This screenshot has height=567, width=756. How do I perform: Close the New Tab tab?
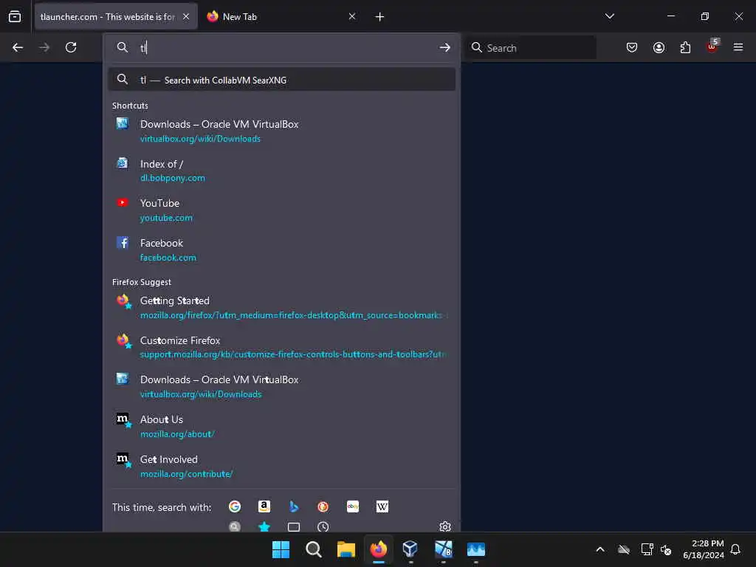(x=352, y=16)
